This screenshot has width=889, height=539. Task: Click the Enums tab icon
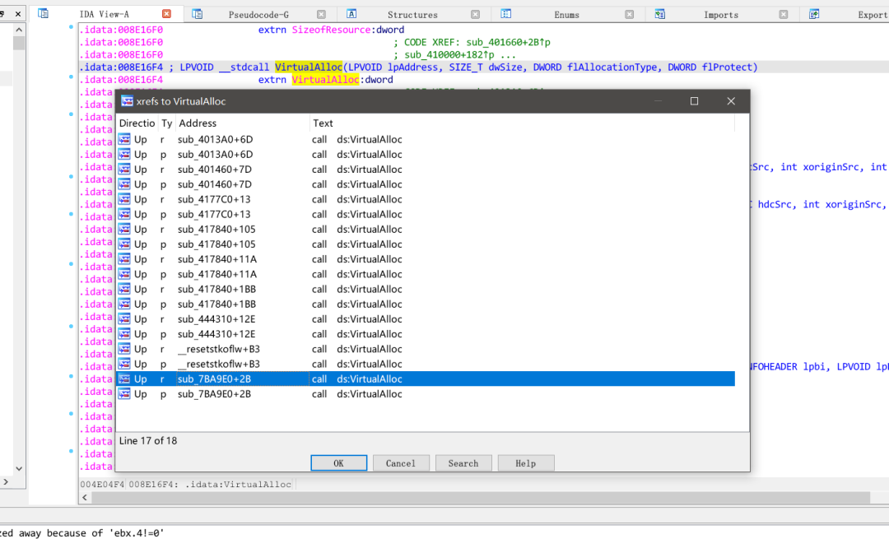point(505,14)
